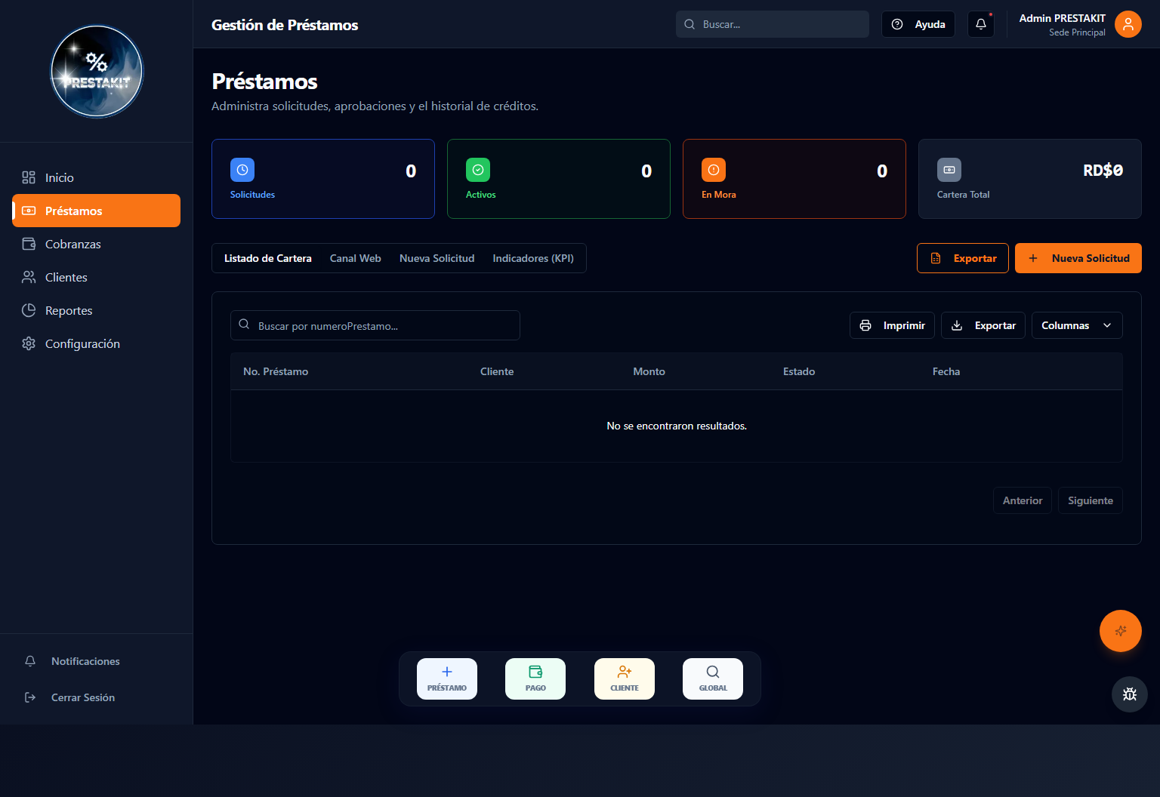Switch to the Canal Web tab

point(356,258)
